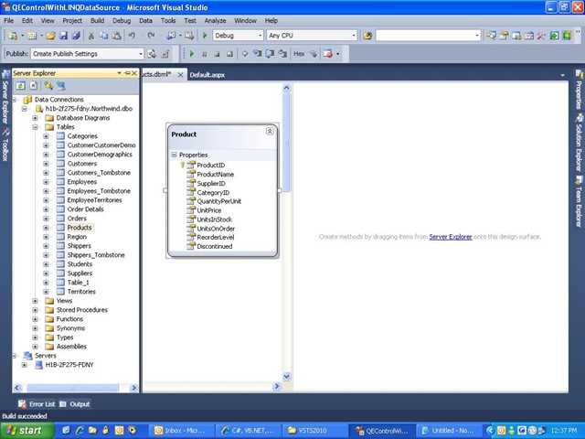The image size is (585, 439).
Task: Switch to the Inbox taskbar window
Action: click(x=183, y=431)
